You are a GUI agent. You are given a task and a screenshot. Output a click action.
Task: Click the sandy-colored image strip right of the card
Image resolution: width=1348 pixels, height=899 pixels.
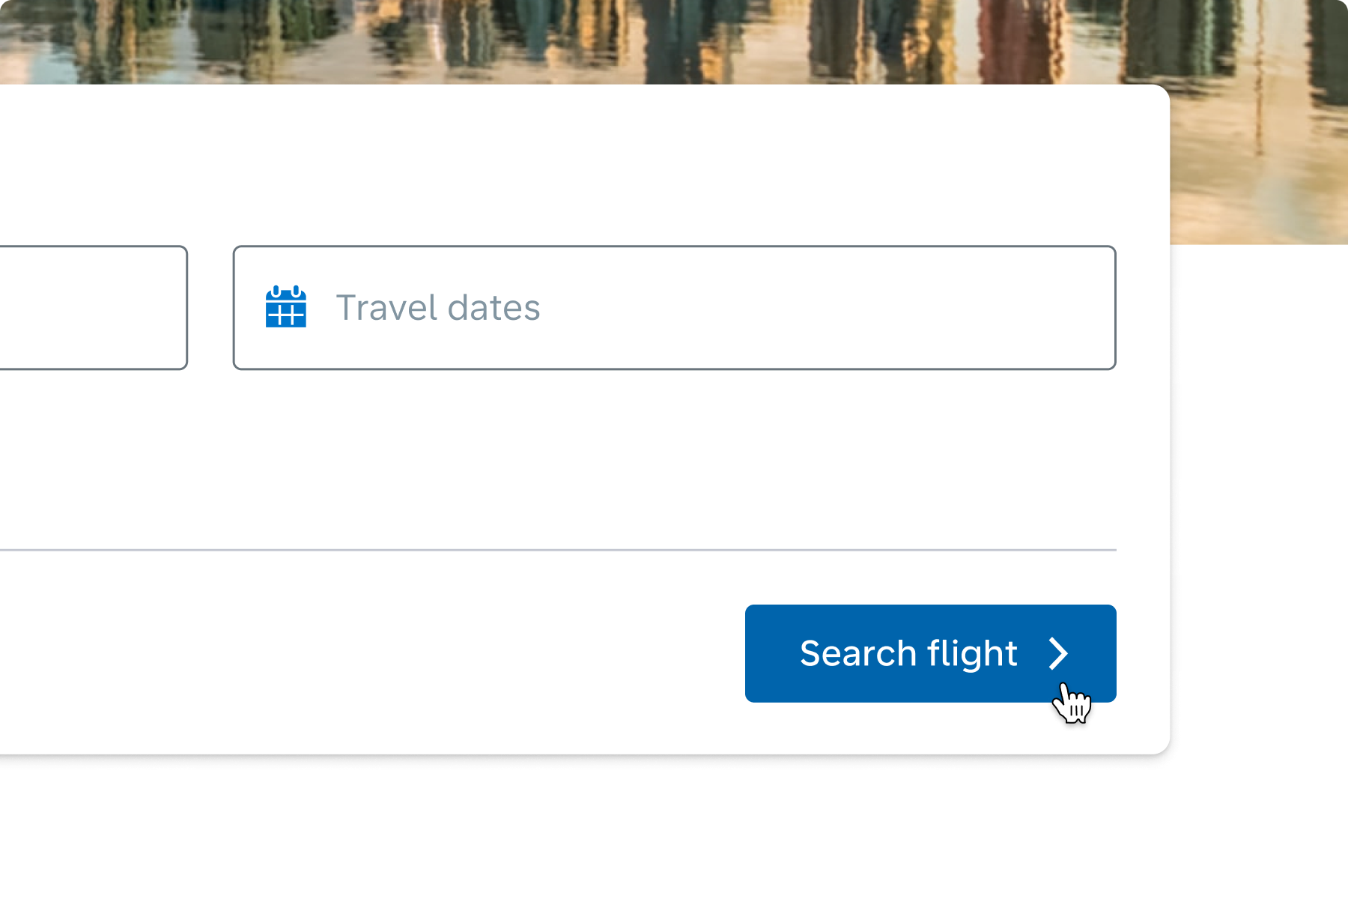pyautogui.click(x=1258, y=165)
